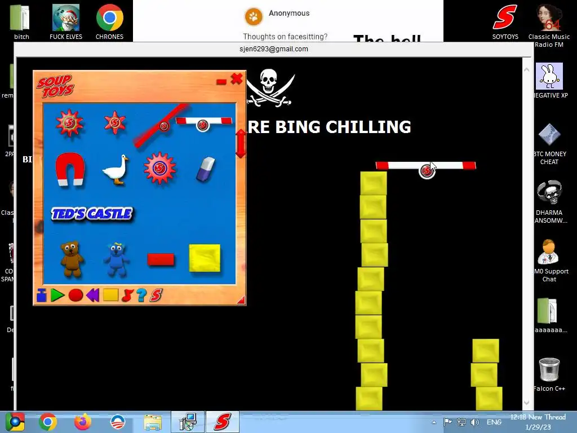Click the Start button in the taskbar
The image size is (577, 433).
15,422
